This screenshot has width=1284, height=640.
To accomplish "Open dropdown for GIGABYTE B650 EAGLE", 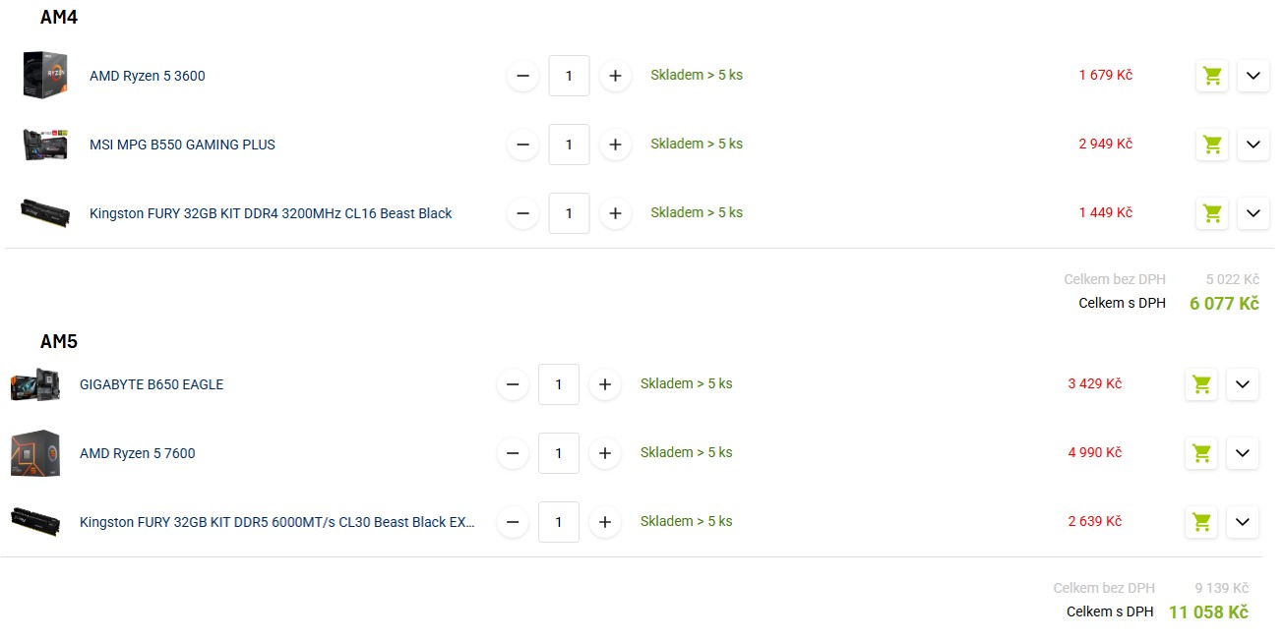I will pyautogui.click(x=1242, y=384).
